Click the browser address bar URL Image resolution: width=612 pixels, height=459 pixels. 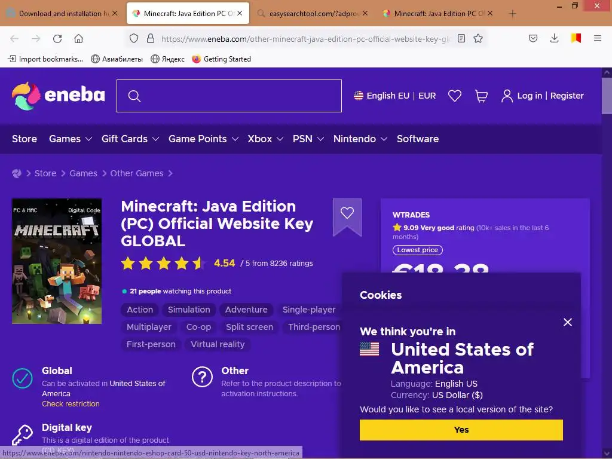(x=305, y=39)
